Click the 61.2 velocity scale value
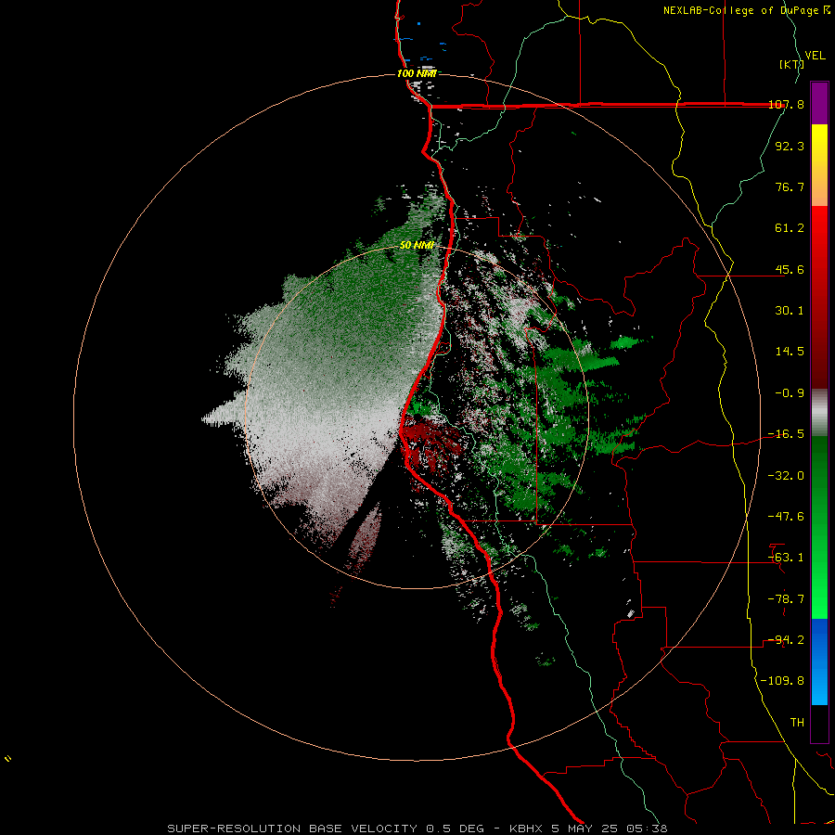The width and height of the screenshot is (835, 835). pyautogui.click(x=790, y=228)
